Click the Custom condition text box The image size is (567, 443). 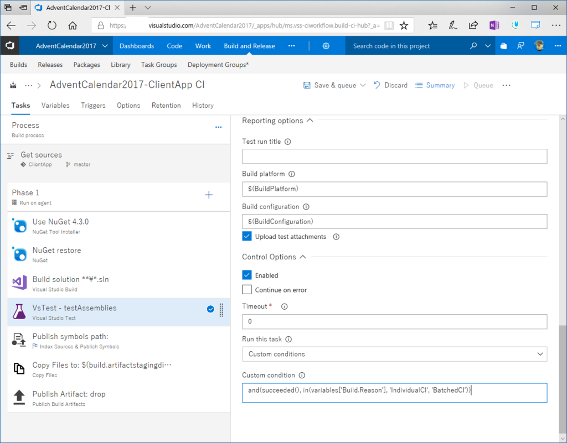point(394,393)
